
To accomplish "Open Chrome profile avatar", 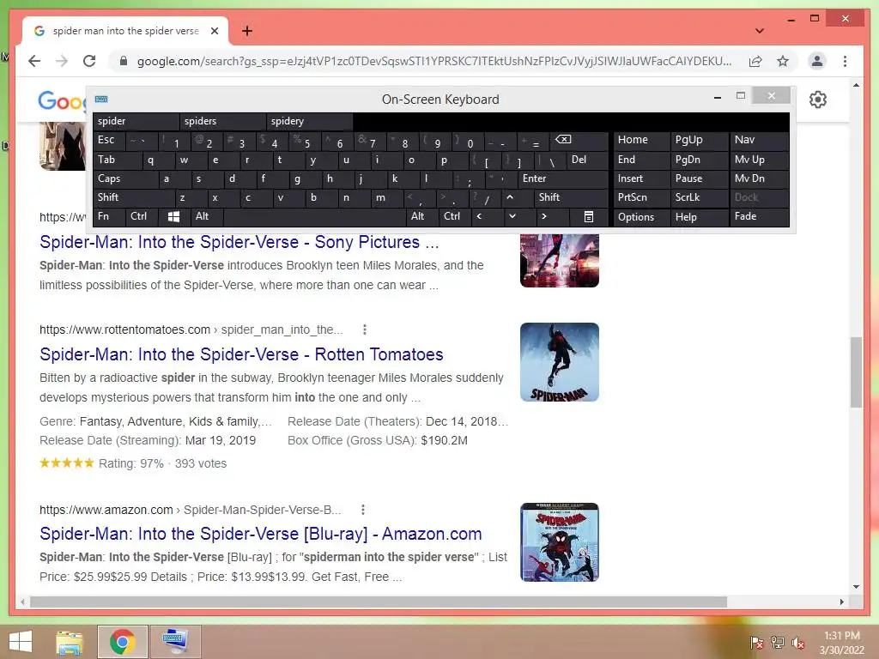I will tap(817, 61).
